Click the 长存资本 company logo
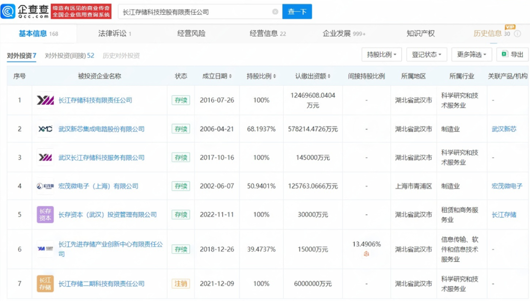 point(44,215)
